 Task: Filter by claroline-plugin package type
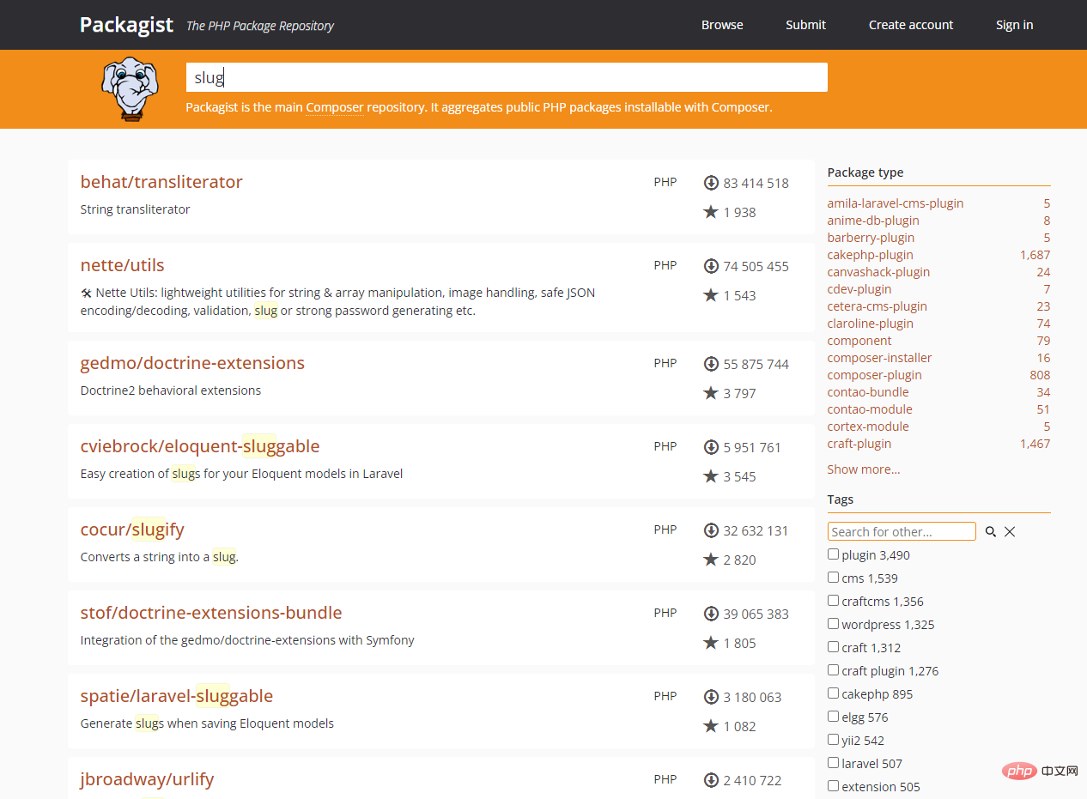point(870,324)
